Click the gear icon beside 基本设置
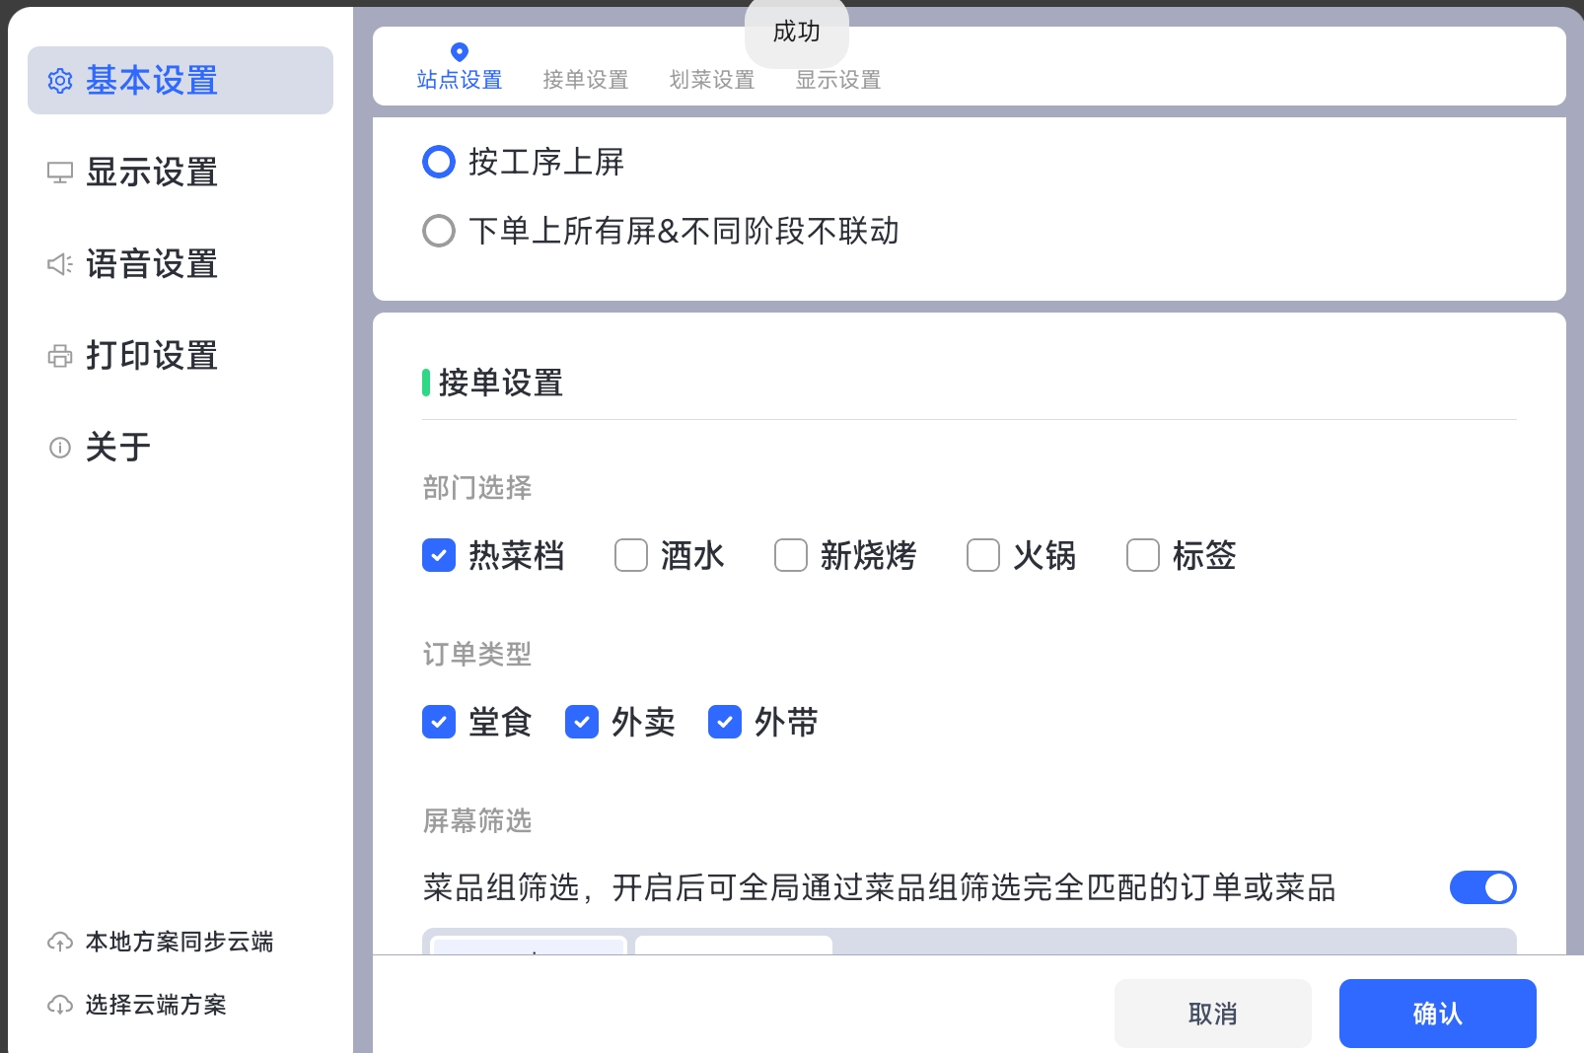1584x1053 pixels. pos(60,81)
